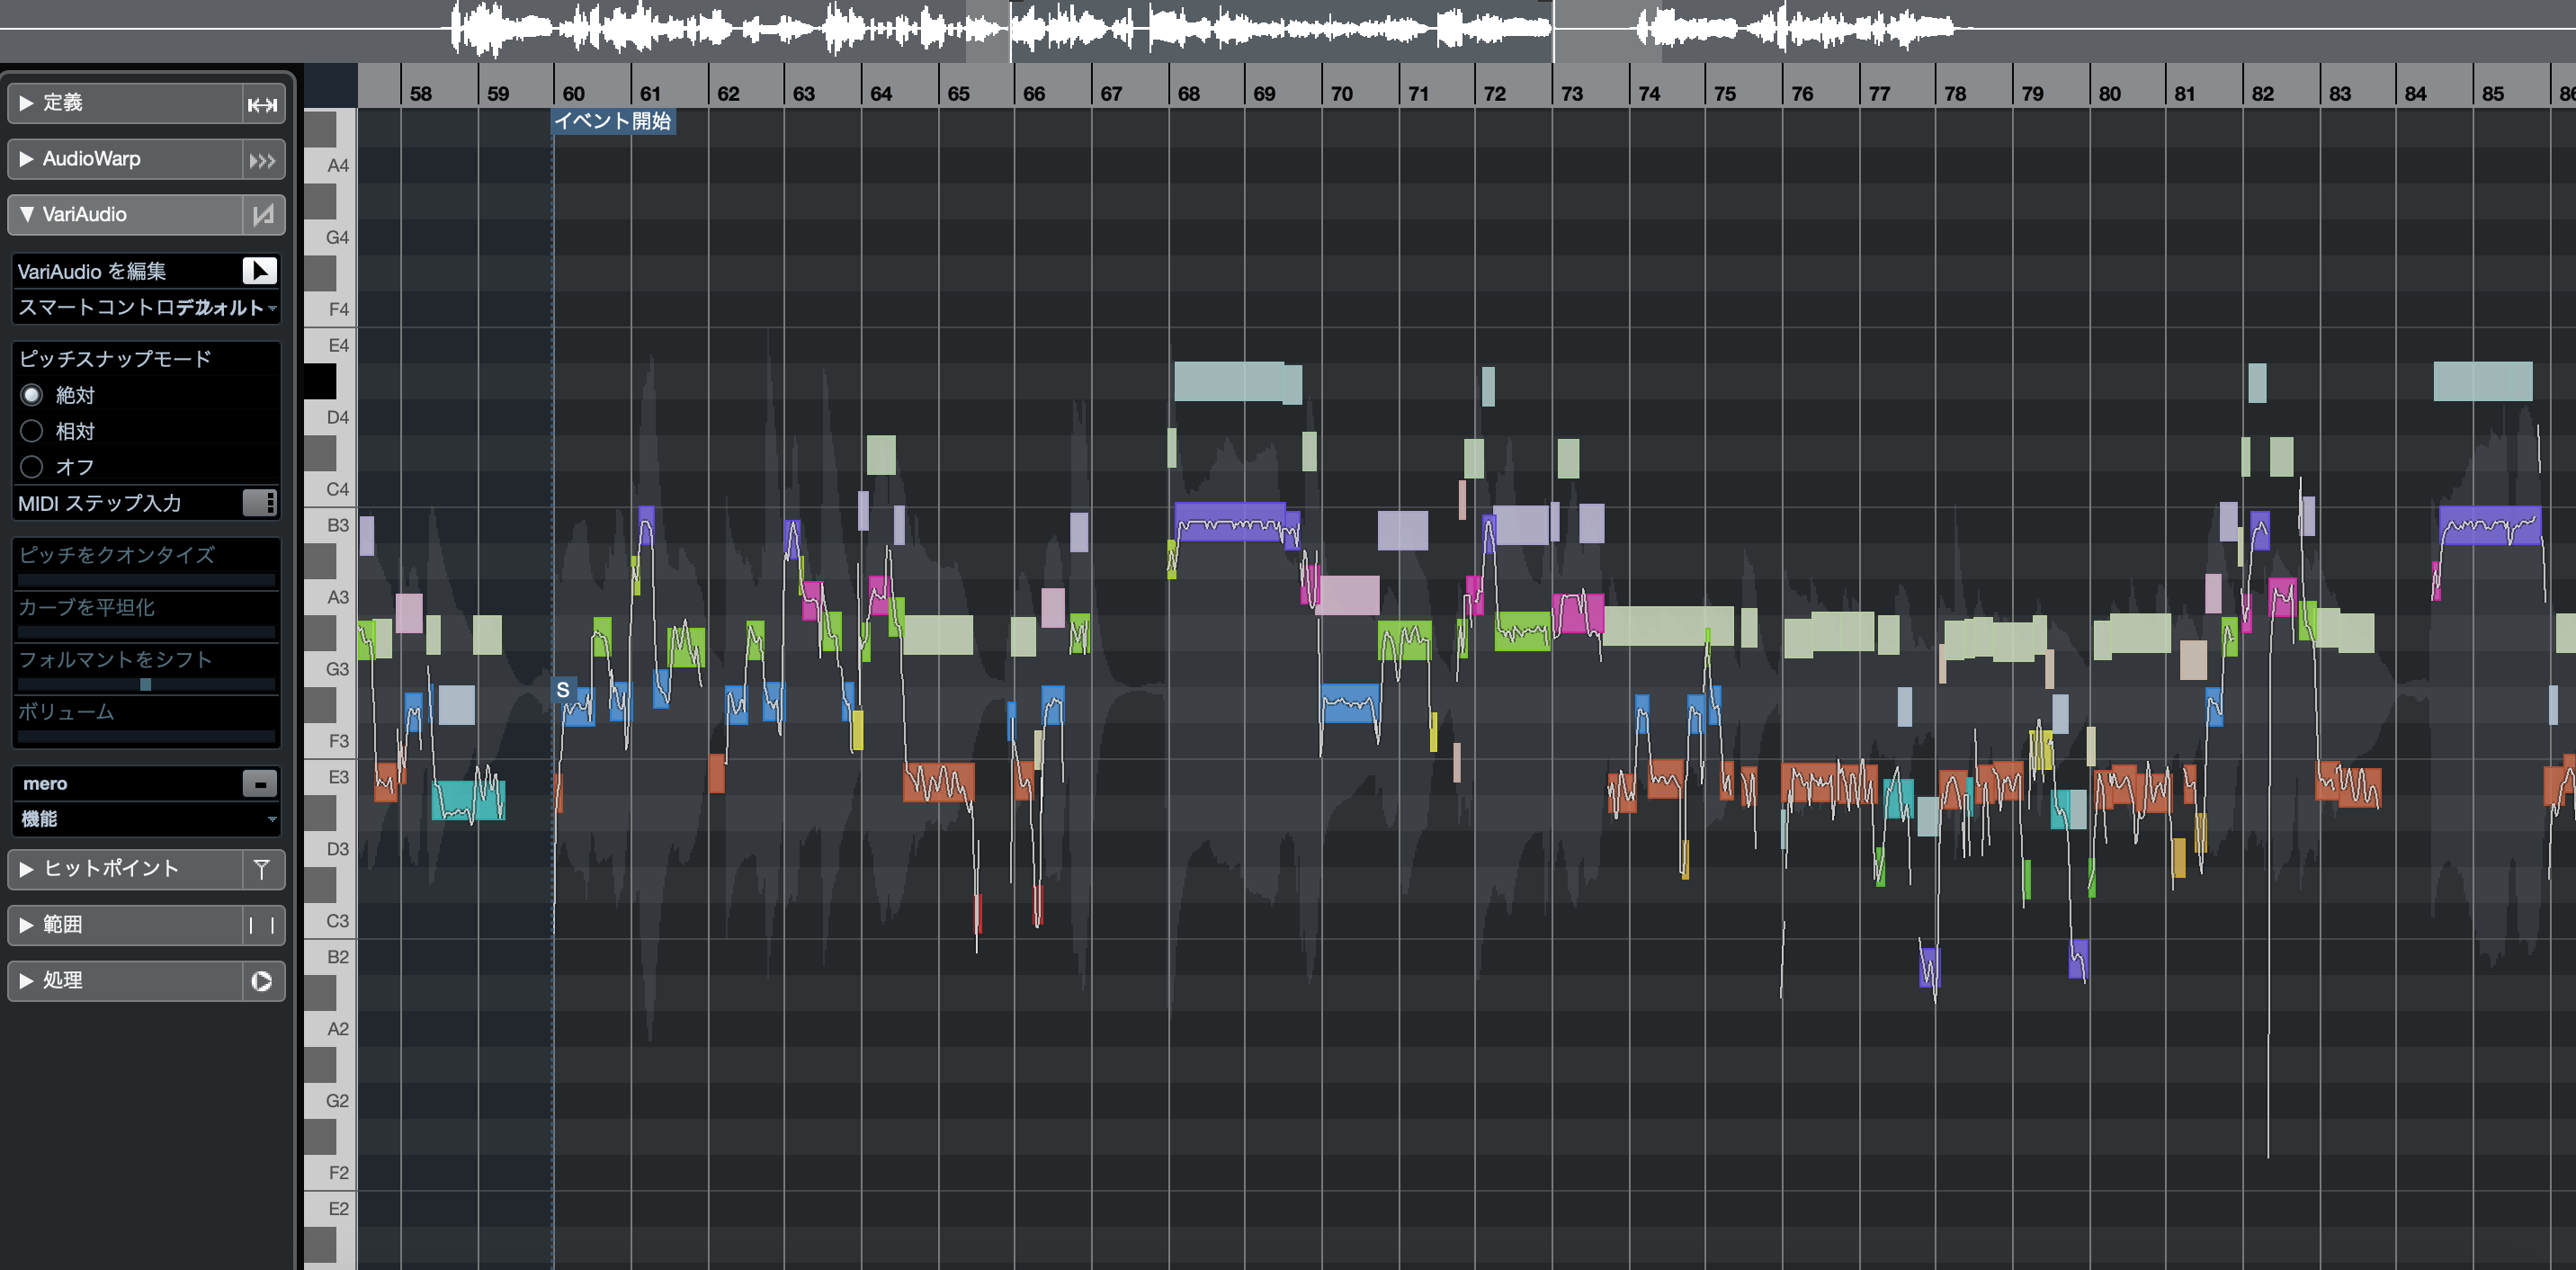The width and height of the screenshot is (2576, 1270).
Task: Select オフ pitch snap mode
Action: (32, 467)
